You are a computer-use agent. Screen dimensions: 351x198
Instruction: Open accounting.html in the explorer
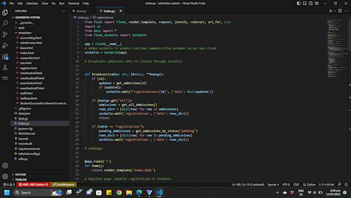40,38
